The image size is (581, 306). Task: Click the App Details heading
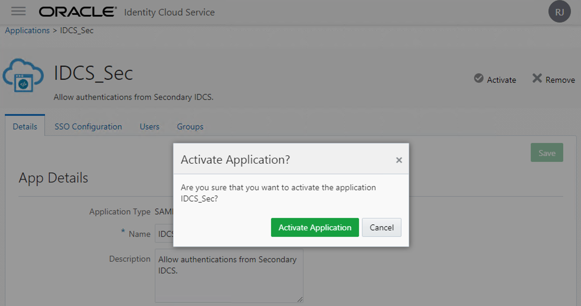pos(53,178)
